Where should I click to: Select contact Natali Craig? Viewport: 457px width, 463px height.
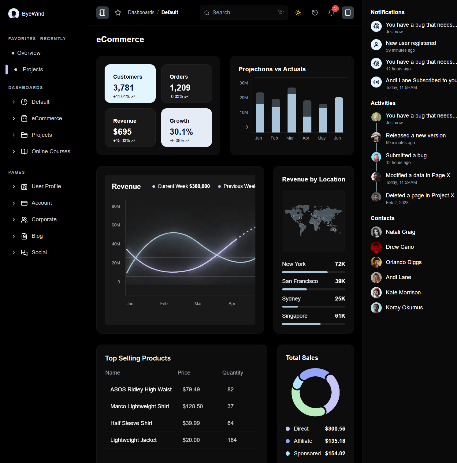(400, 232)
